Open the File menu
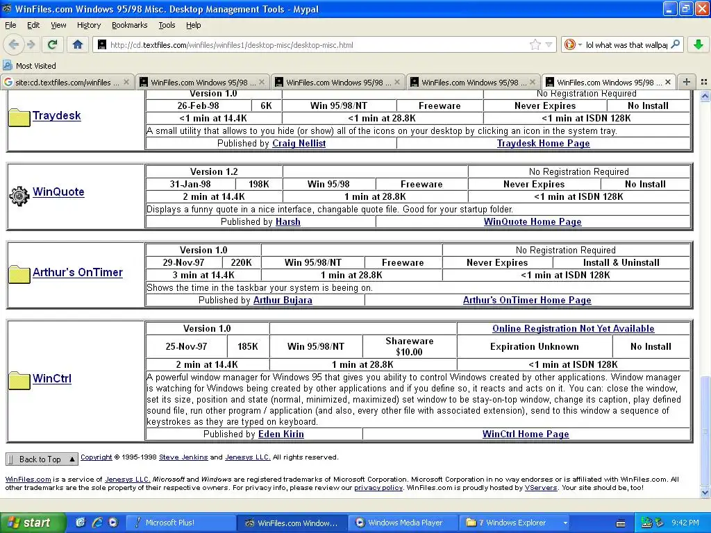The width and height of the screenshot is (711, 533). 10,25
